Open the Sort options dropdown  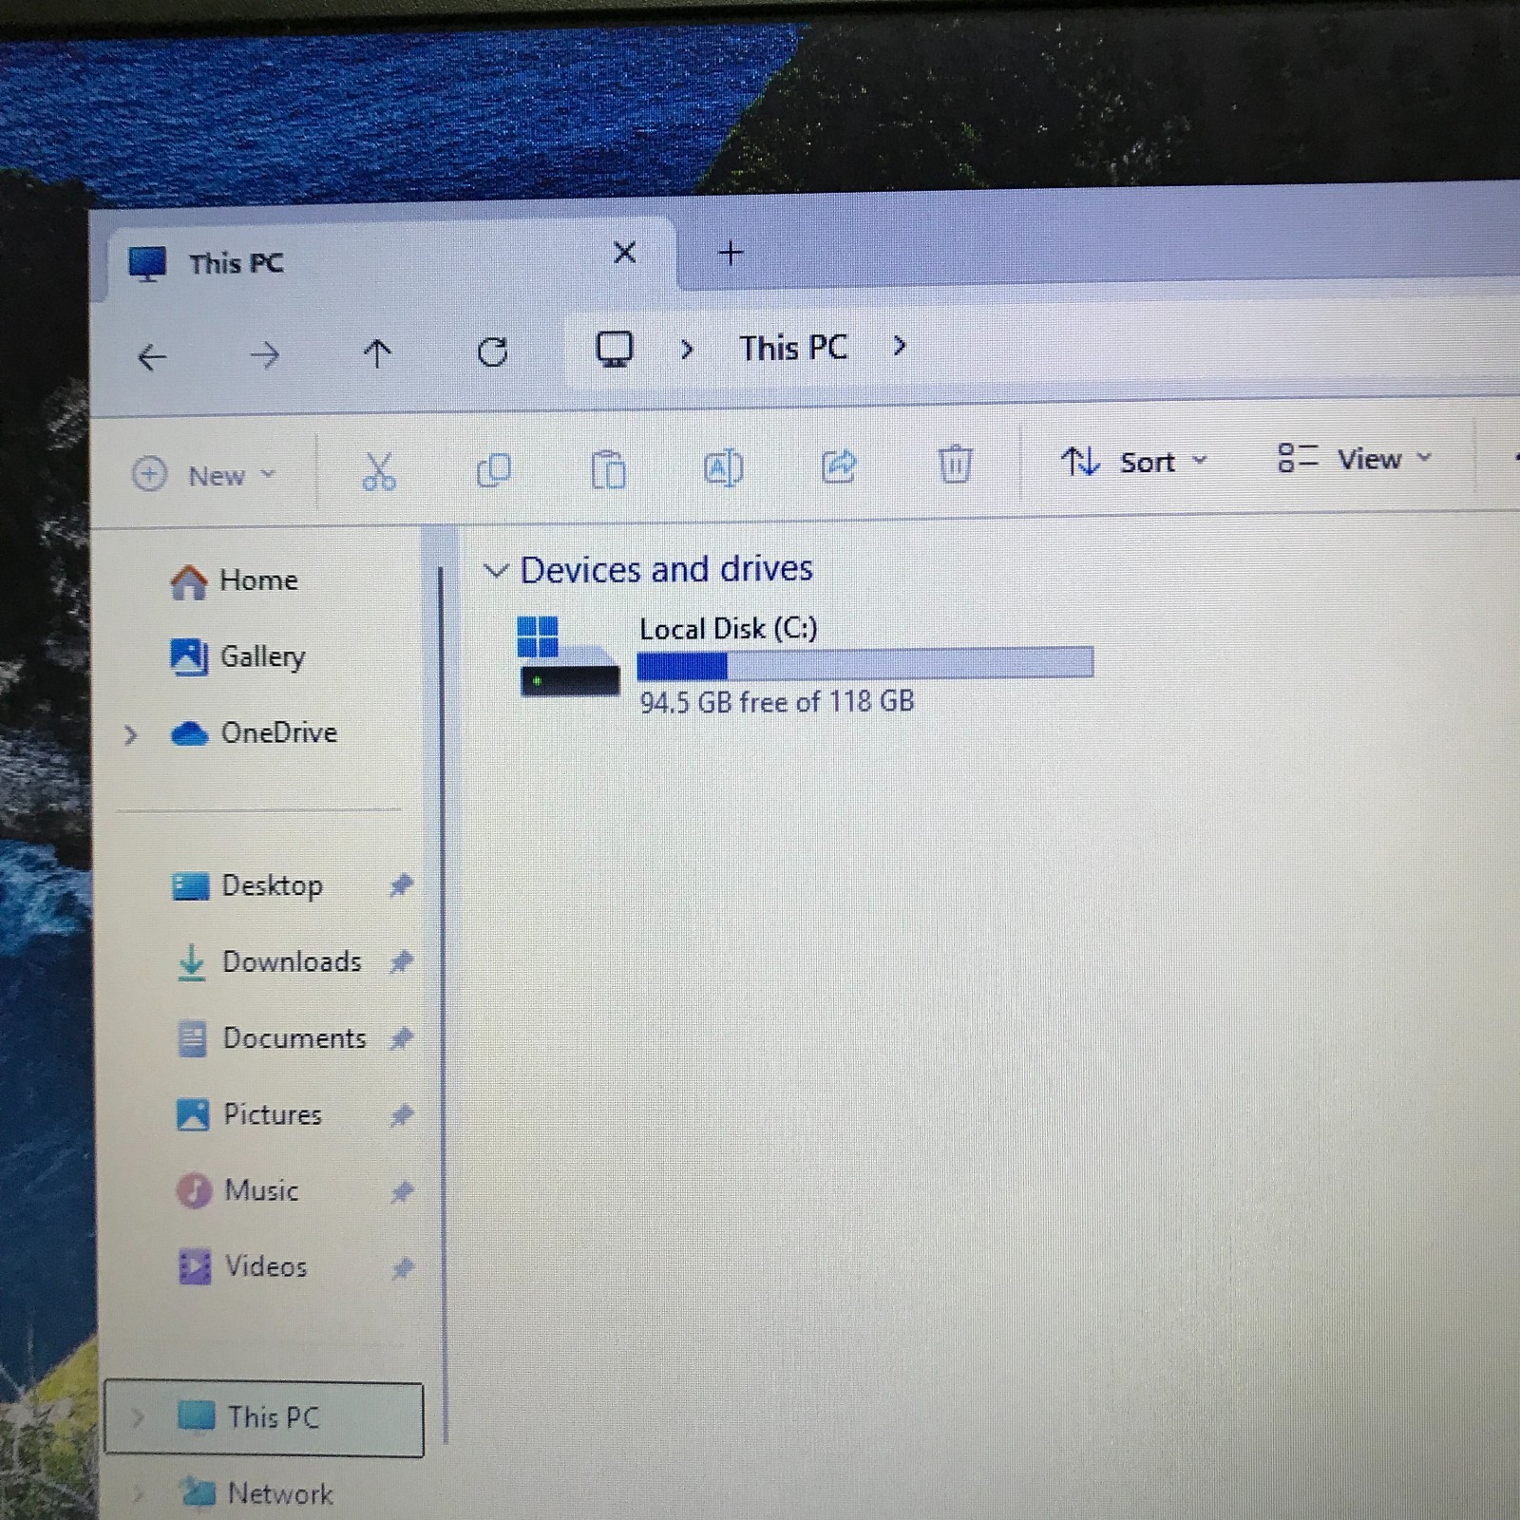pos(1133,462)
